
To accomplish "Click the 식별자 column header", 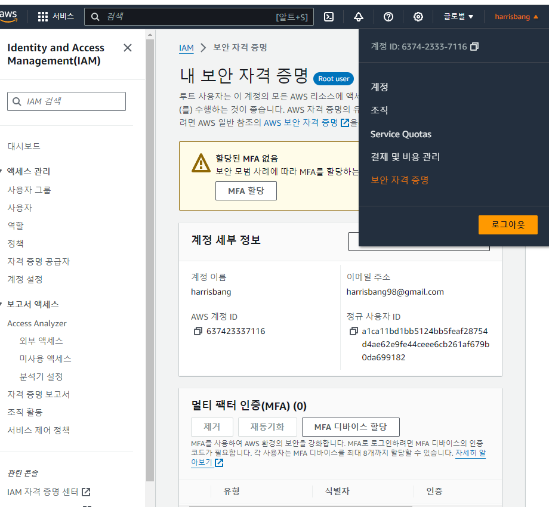I will [x=337, y=491].
